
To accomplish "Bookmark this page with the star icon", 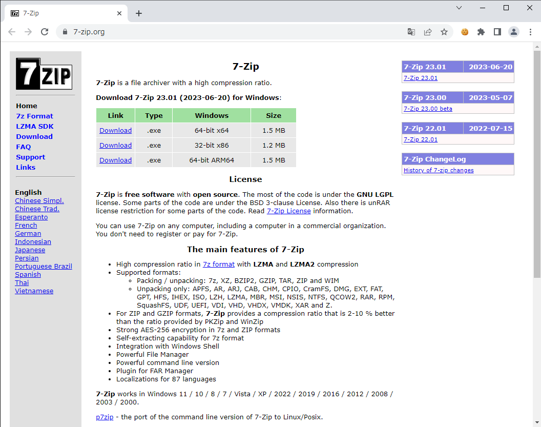I will pos(444,32).
